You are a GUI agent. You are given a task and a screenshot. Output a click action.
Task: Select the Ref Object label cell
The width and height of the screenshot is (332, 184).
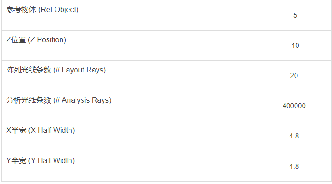(x=129, y=15)
